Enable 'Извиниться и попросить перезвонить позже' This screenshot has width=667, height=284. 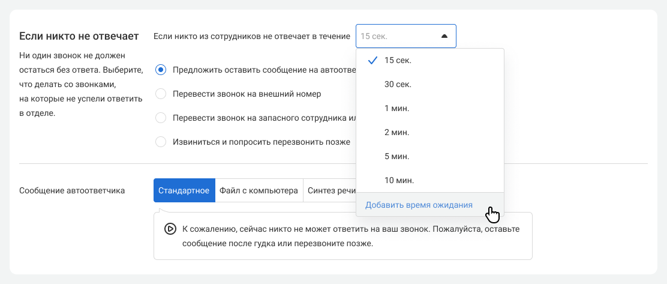pyautogui.click(x=161, y=142)
